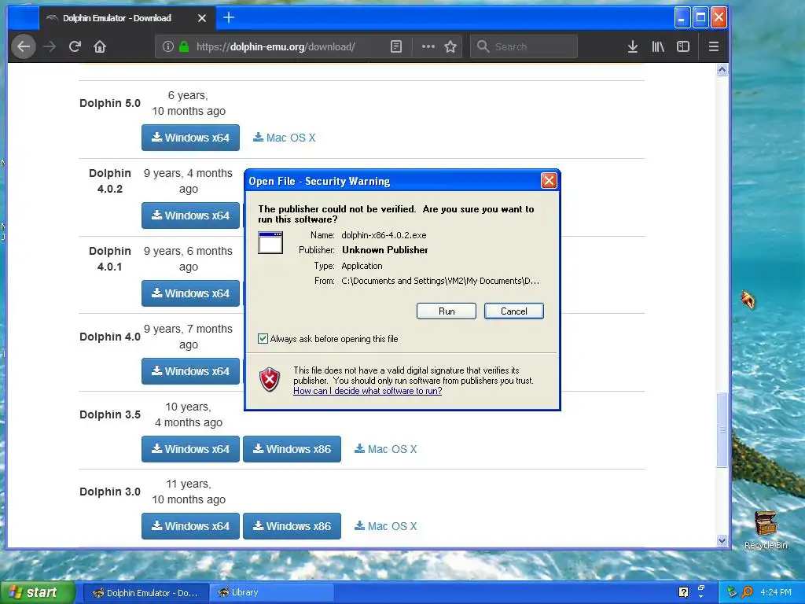Image resolution: width=805 pixels, height=604 pixels.
Task: Open page actions three-dot menu
Action: (x=428, y=46)
